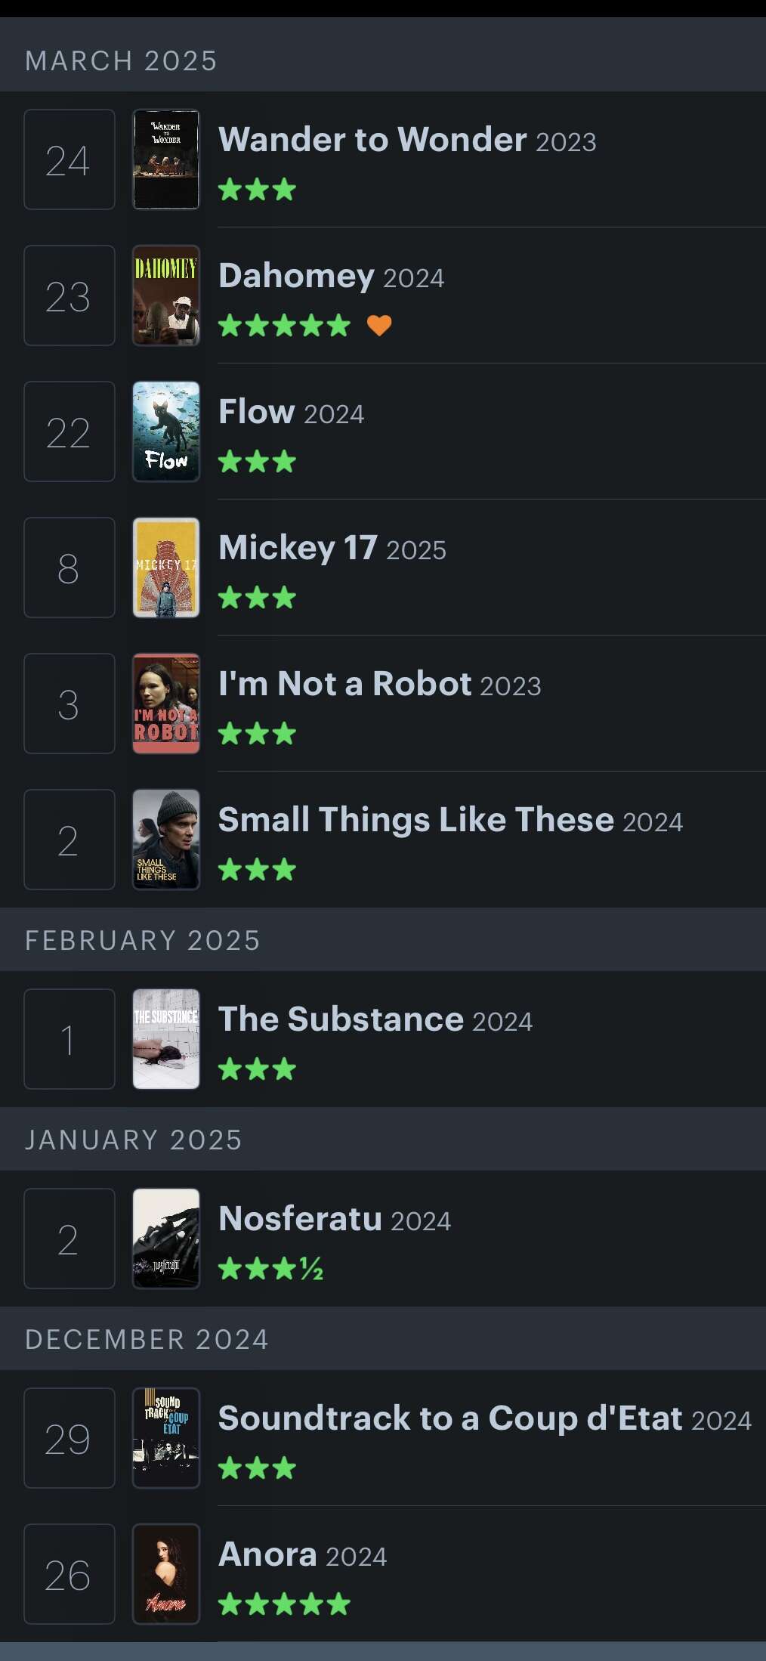Tap Anora's five-star rating
This screenshot has height=1661, width=766.
tap(284, 1604)
